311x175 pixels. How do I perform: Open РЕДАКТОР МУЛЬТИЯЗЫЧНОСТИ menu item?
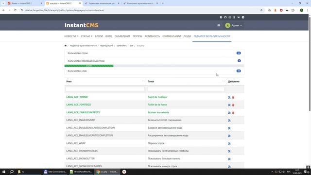tap(212, 36)
